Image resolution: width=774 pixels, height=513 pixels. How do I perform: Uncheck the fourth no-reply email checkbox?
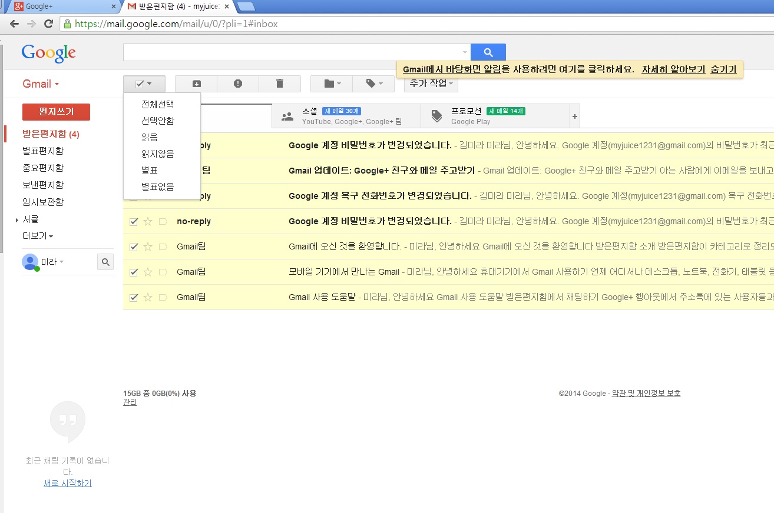[x=134, y=221]
